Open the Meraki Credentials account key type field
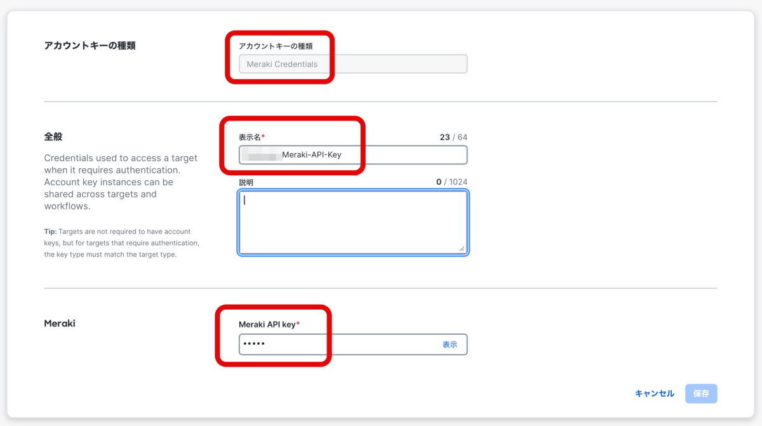Image resolution: width=762 pixels, height=426 pixels. 352,64
